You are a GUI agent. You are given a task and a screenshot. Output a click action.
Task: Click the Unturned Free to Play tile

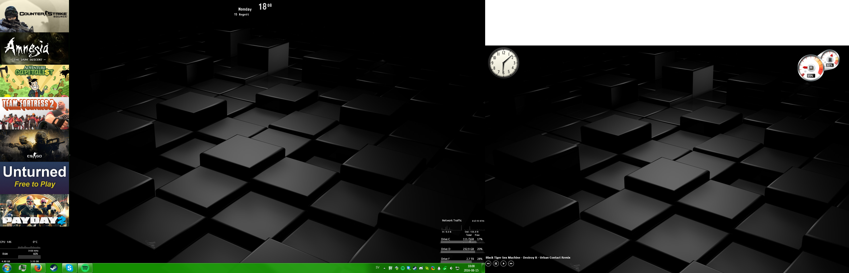pyautogui.click(x=34, y=178)
